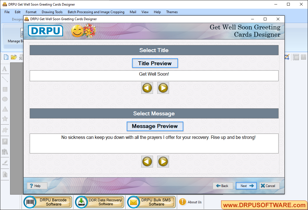The width and height of the screenshot is (308, 210).
Task: Open the Drawing Tools menu
Action: (x=52, y=12)
